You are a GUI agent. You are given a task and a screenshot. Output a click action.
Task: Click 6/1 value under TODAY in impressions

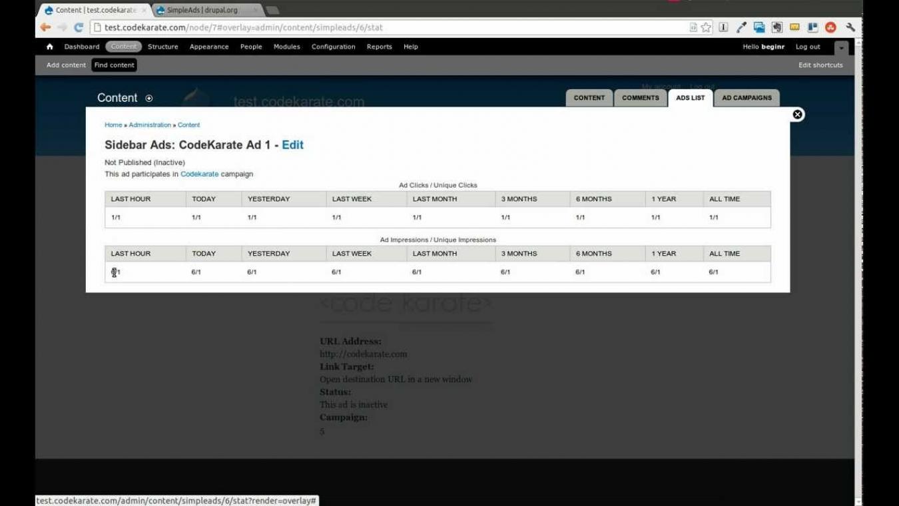click(196, 272)
